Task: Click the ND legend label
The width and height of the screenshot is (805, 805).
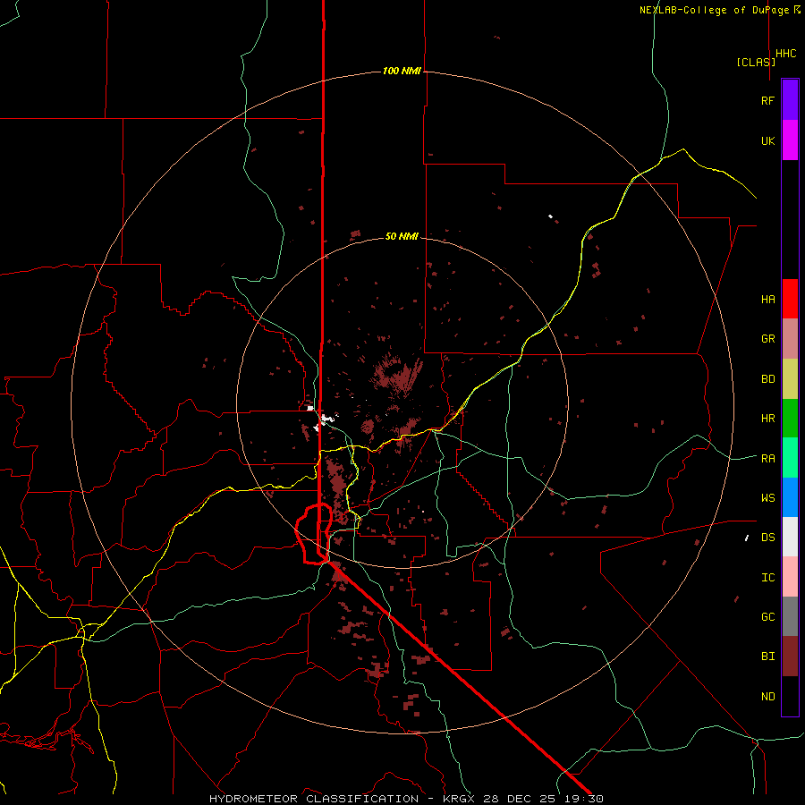Action: click(767, 697)
